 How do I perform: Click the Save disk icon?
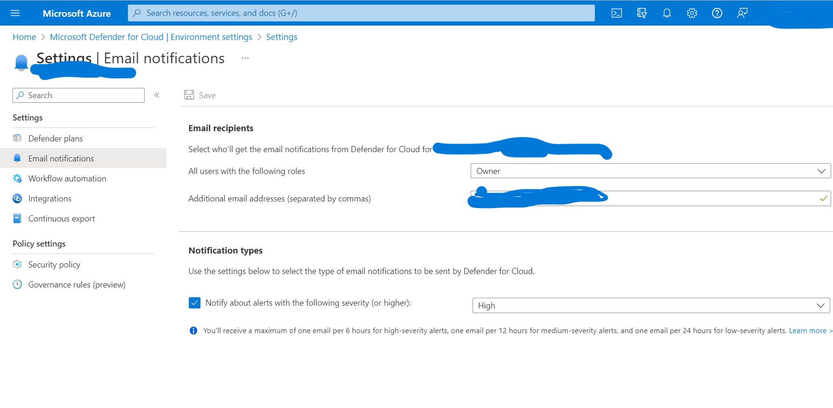click(189, 95)
